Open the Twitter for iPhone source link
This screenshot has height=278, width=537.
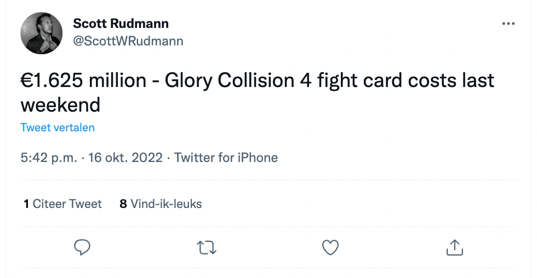226,158
